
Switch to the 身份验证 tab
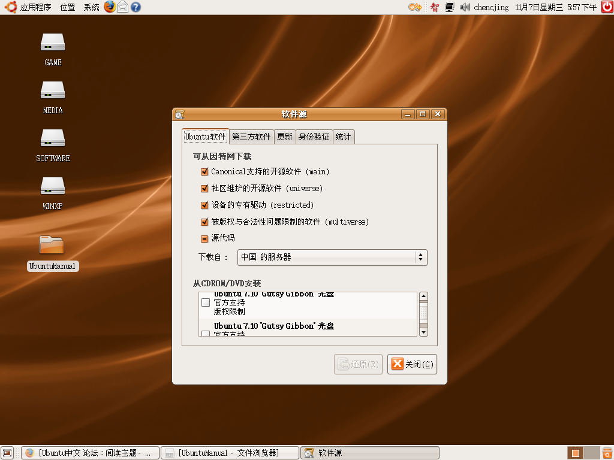[x=314, y=137]
